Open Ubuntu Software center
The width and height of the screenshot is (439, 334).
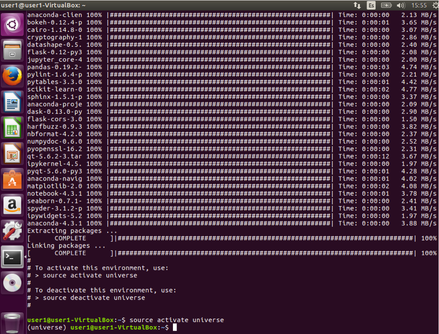click(x=12, y=180)
